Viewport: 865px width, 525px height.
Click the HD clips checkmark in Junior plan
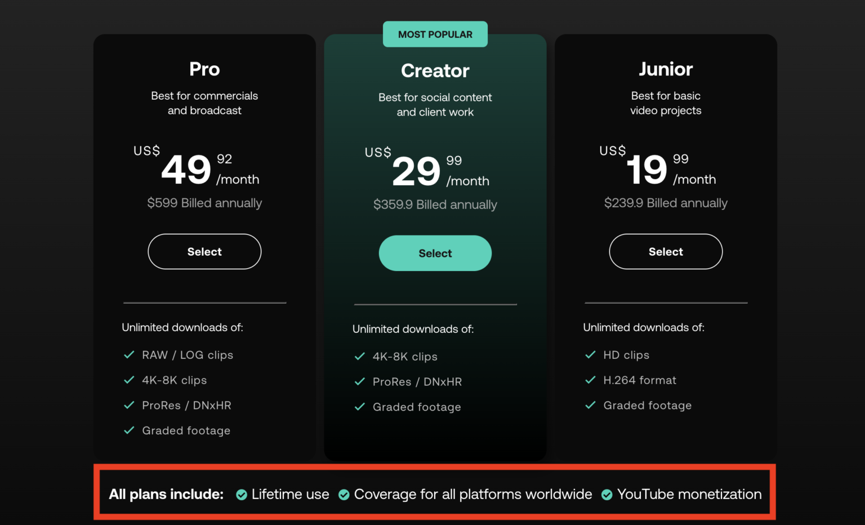(x=590, y=354)
